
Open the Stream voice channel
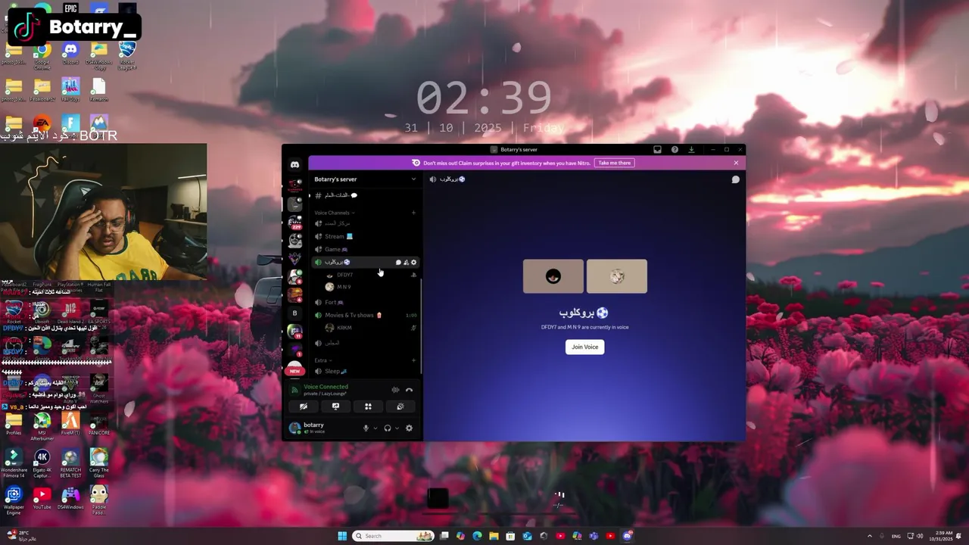[366, 236]
